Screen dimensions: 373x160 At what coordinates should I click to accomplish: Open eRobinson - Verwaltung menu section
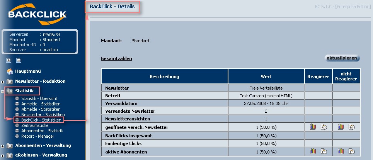[41, 155]
